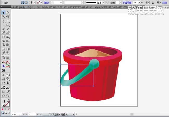Open the zoom level 50% dropdown
Image resolution: width=169 pixels, height=117 pixels.
tap(20, 115)
